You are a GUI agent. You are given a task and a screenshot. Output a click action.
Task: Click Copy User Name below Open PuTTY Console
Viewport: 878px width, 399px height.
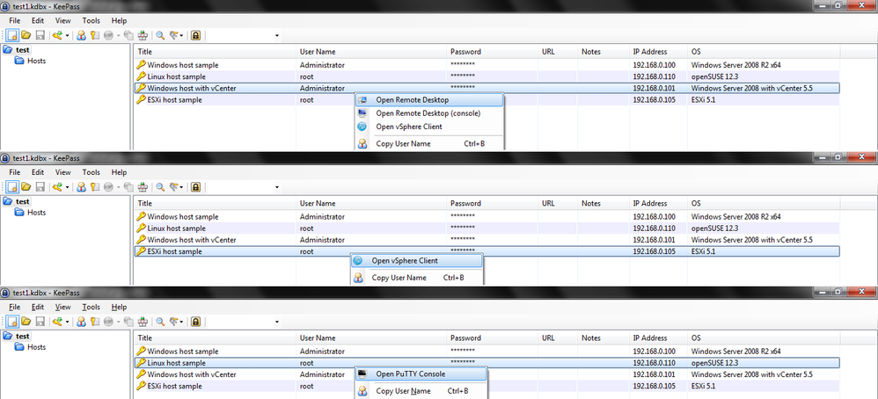tap(403, 391)
